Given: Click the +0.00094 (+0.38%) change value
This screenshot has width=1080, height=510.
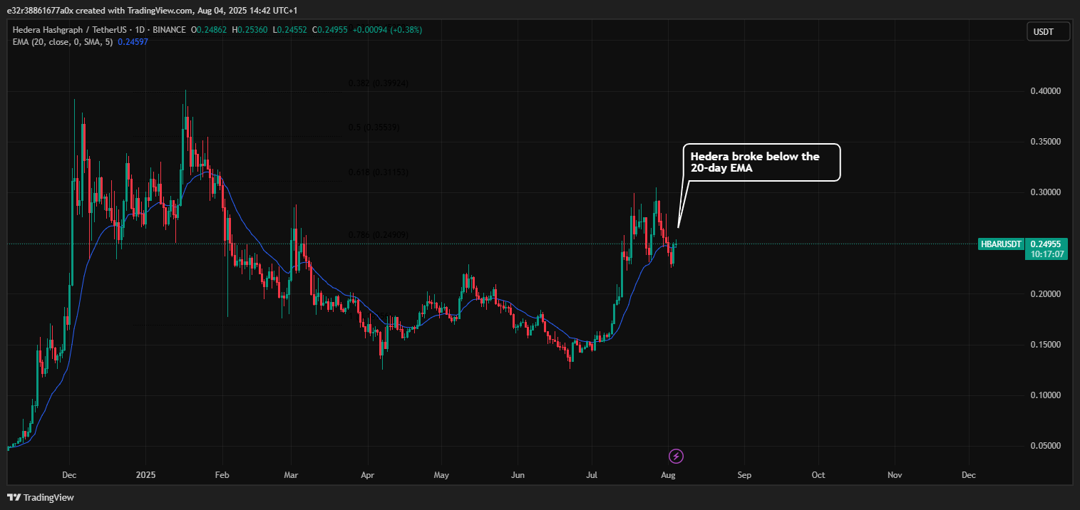Looking at the screenshot, I should coord(388,30).
